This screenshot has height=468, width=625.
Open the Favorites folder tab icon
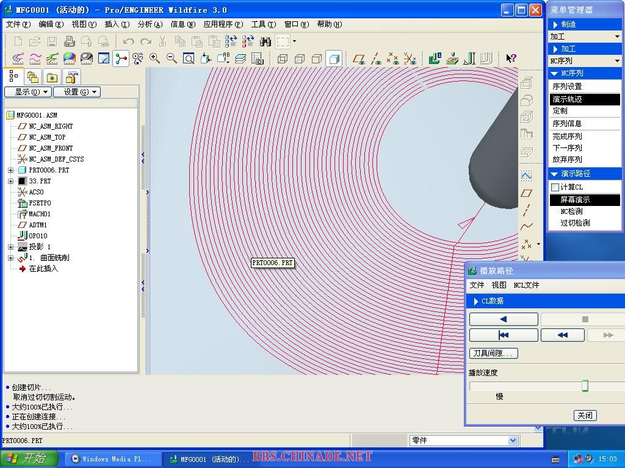[52, 77]
